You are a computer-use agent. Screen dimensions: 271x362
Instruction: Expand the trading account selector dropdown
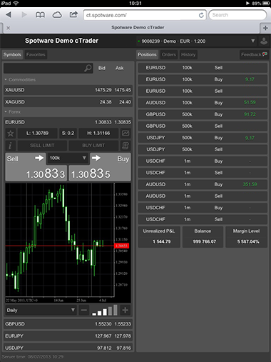point(253,41)
